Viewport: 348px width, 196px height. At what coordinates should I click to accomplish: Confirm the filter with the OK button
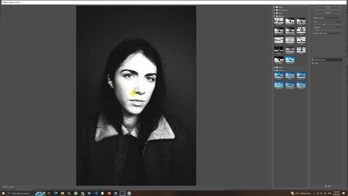point(328,8)
